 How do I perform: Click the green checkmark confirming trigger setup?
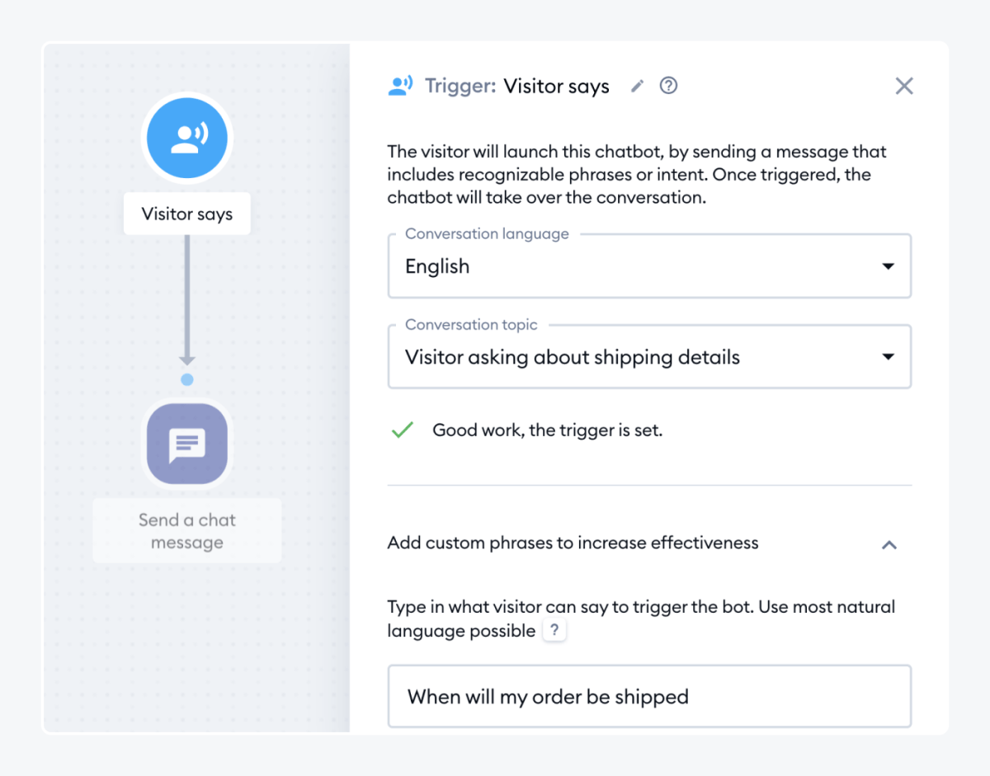point(402,429)
